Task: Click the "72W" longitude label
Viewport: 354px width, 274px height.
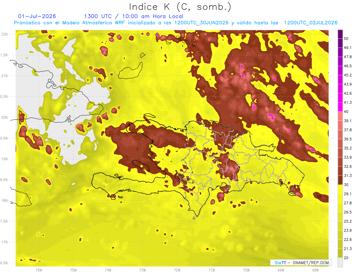Action: coord(177,270)
